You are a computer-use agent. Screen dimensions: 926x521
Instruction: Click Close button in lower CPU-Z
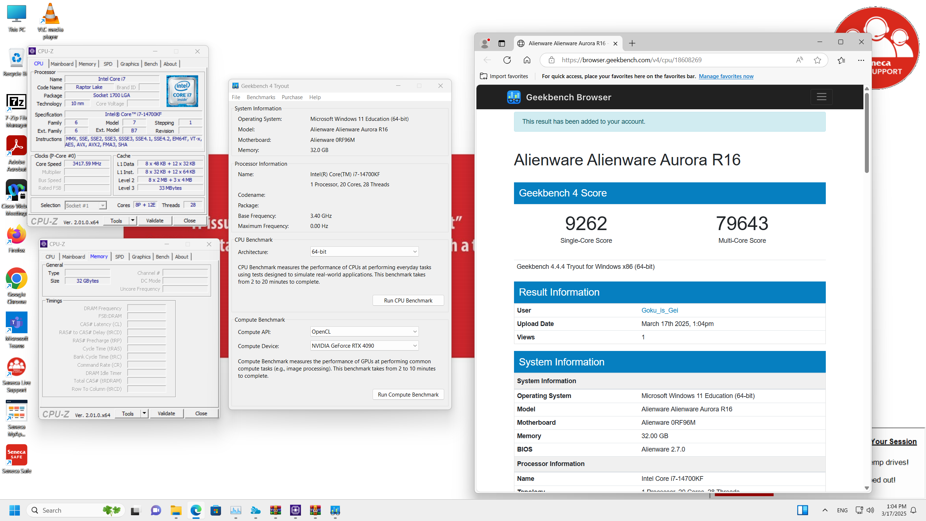(201, 413)
